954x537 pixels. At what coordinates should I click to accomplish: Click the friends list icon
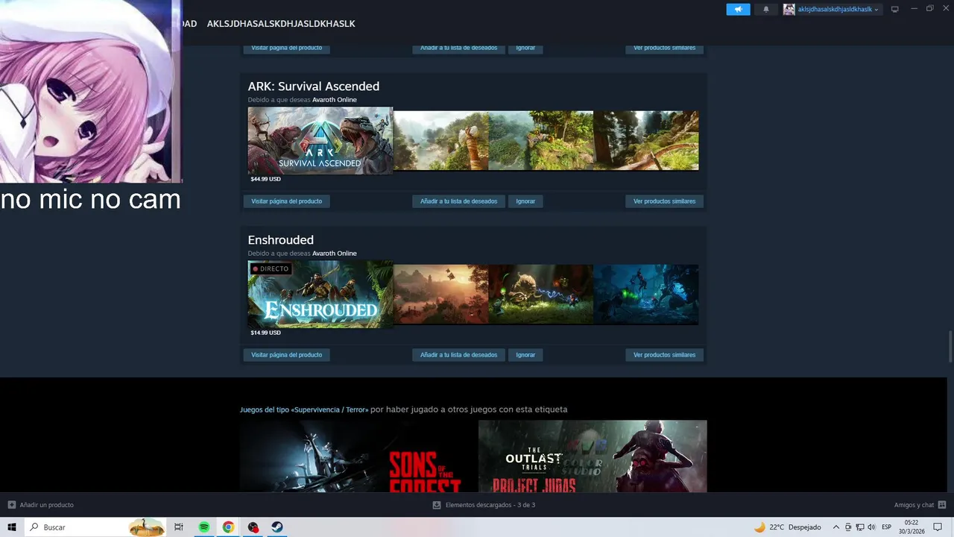tap(942, 505)
